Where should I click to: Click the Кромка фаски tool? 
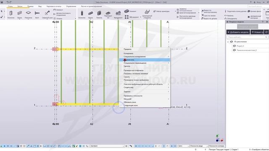click(254, 11)
